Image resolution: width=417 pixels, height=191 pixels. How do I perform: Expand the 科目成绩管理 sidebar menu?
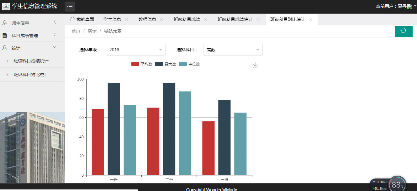pyautogui.click(x=55, y=35)
